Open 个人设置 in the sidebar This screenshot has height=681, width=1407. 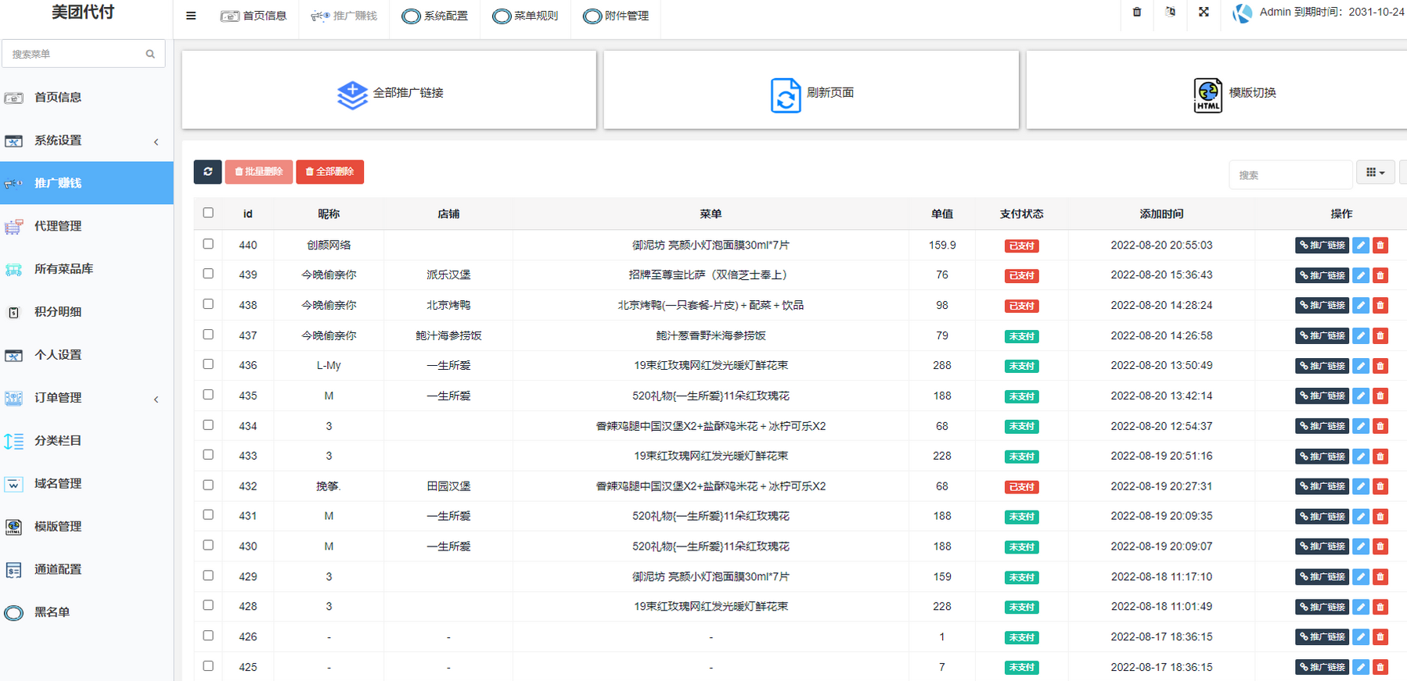86,355
